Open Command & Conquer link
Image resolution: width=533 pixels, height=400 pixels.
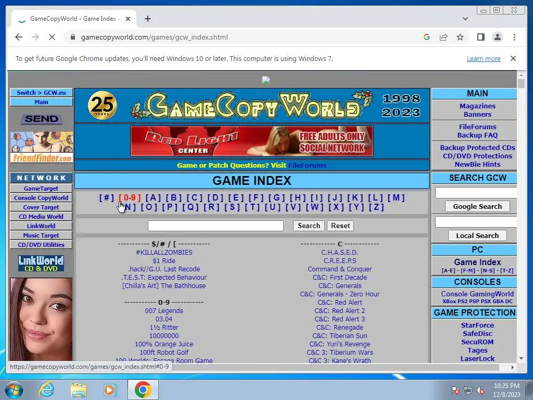pos(339,269)
